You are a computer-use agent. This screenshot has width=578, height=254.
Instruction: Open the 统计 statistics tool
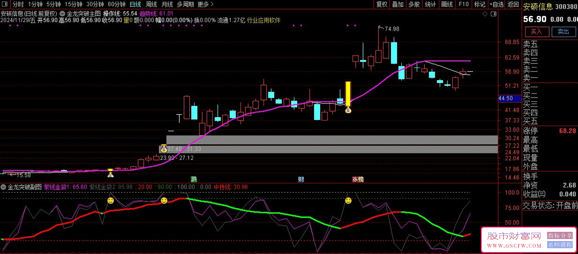[431, 4]
